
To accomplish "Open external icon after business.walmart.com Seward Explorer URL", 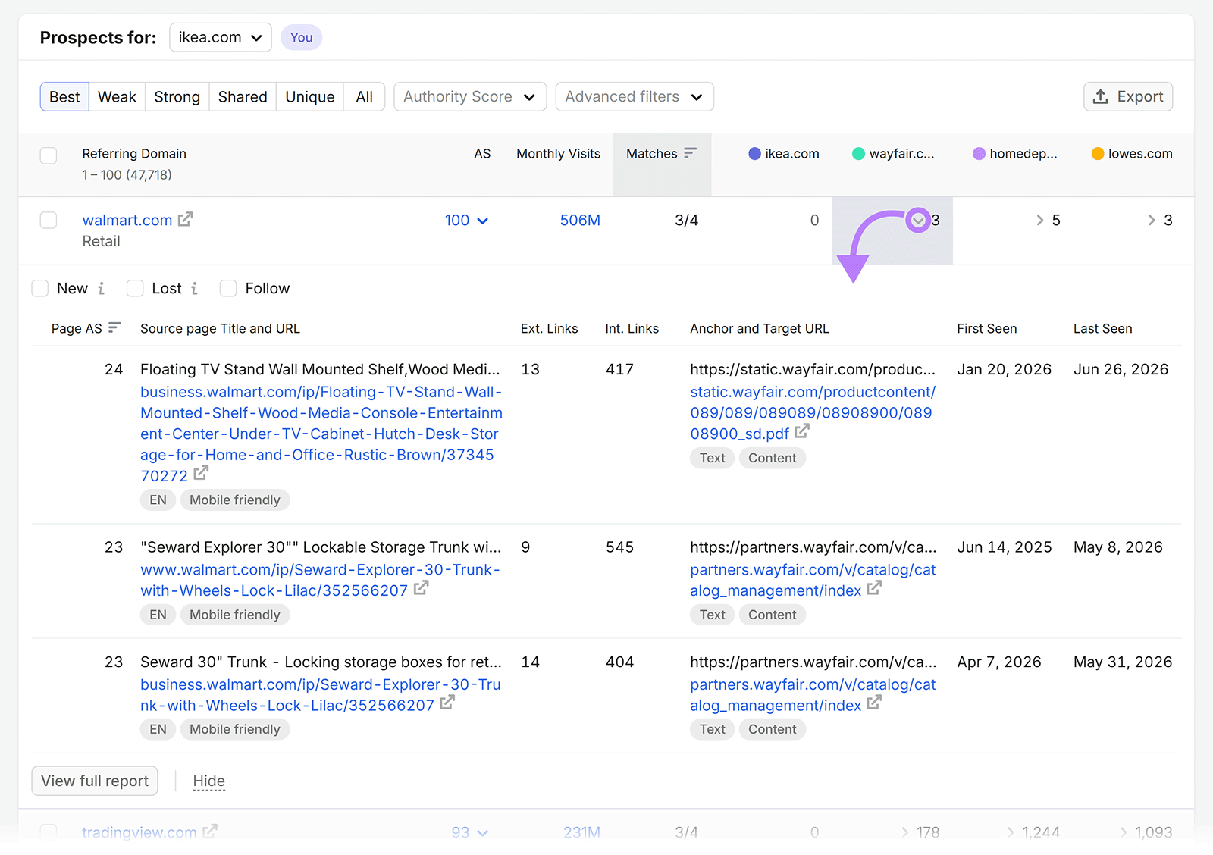I will click(447, 703).
